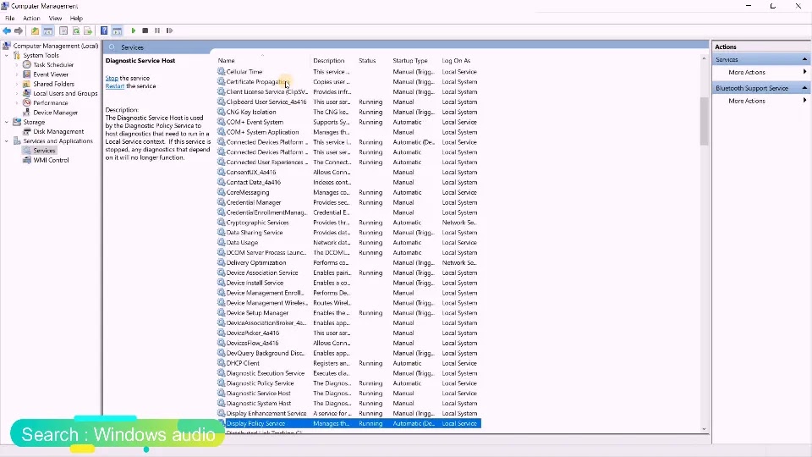Select the Display Enhancement Service row
Image resolution: width=812 pixels, height=457 pixels.
pyautogui.click(x=349, y=414)
